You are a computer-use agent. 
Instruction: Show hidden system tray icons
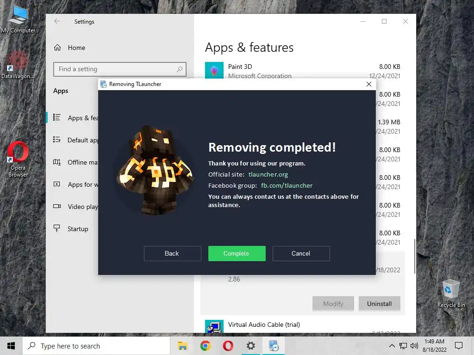point(392,346)
